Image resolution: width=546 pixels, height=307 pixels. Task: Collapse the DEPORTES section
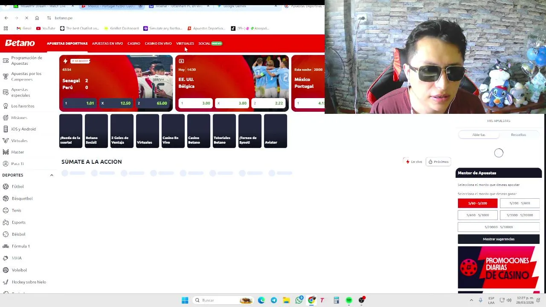52,175
